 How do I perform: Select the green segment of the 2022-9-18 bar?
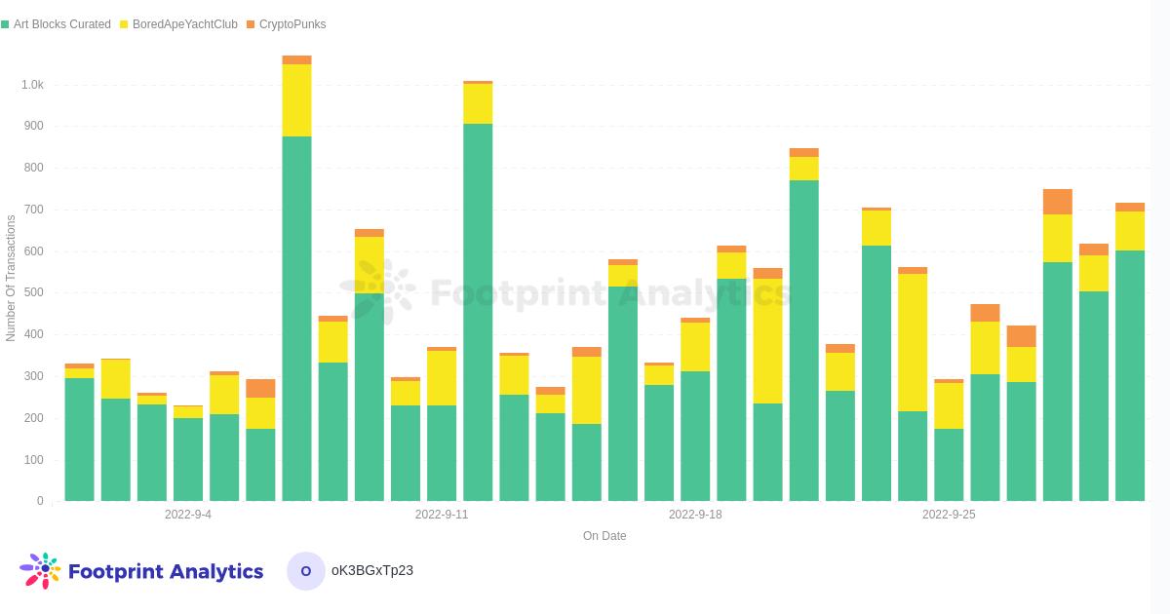[695, 436]
